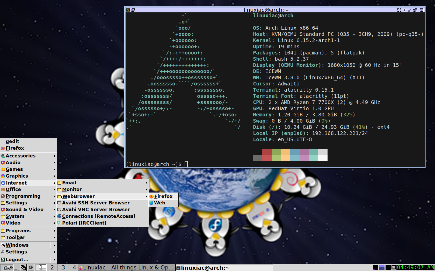Expand the WebBrowser submenu arrow

(146, 196)
